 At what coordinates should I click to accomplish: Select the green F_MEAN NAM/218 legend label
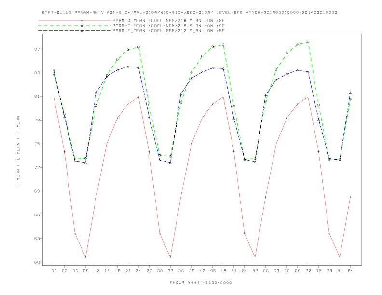tap(168, 26)
